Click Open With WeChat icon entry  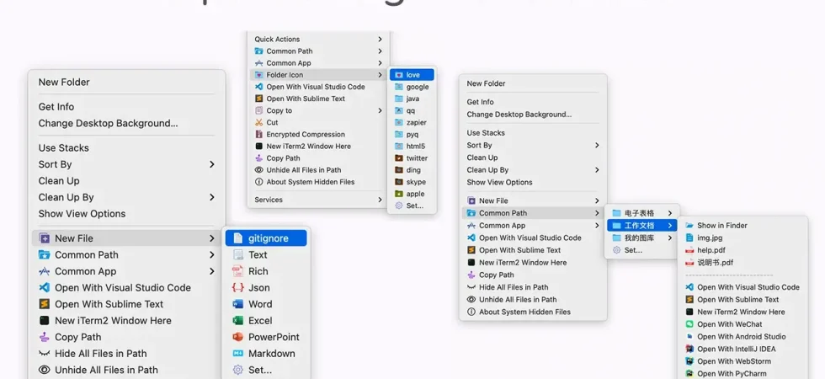click(x=689, y=324)
